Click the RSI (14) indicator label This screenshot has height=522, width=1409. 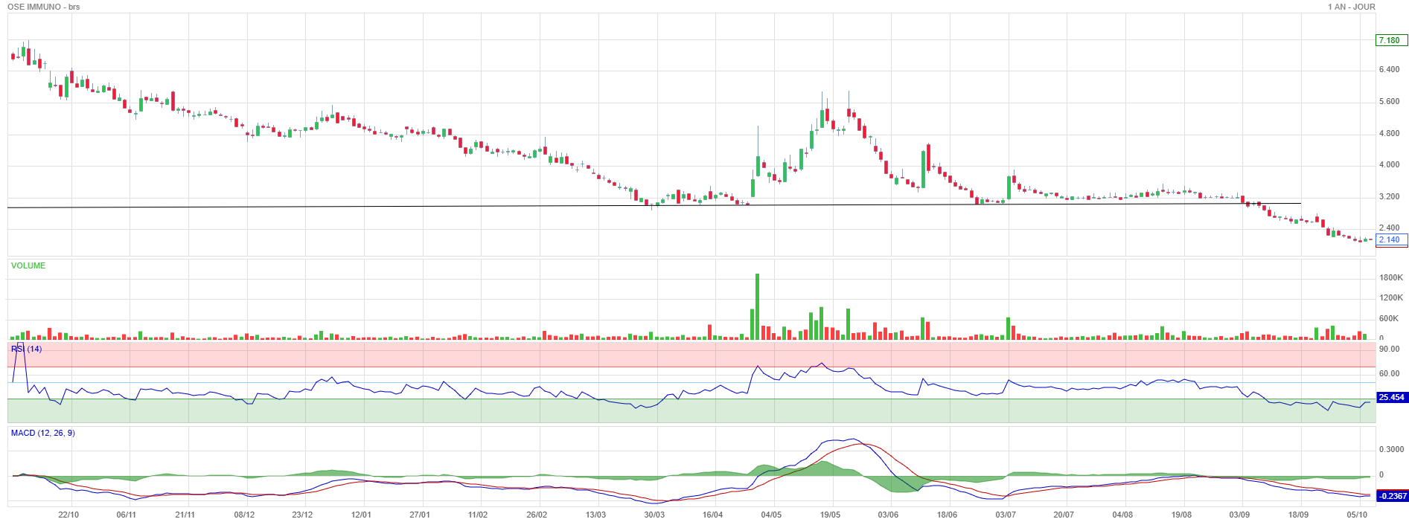[x=27, y=349]
